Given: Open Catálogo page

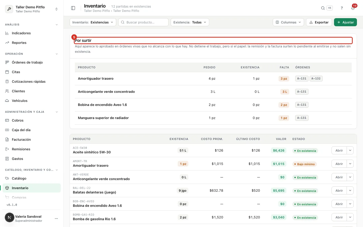Looking at the screenshot, I should [x=32, y=178].
